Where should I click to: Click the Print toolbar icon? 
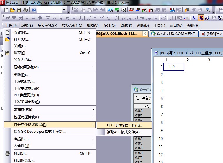[x=26, y=10]
